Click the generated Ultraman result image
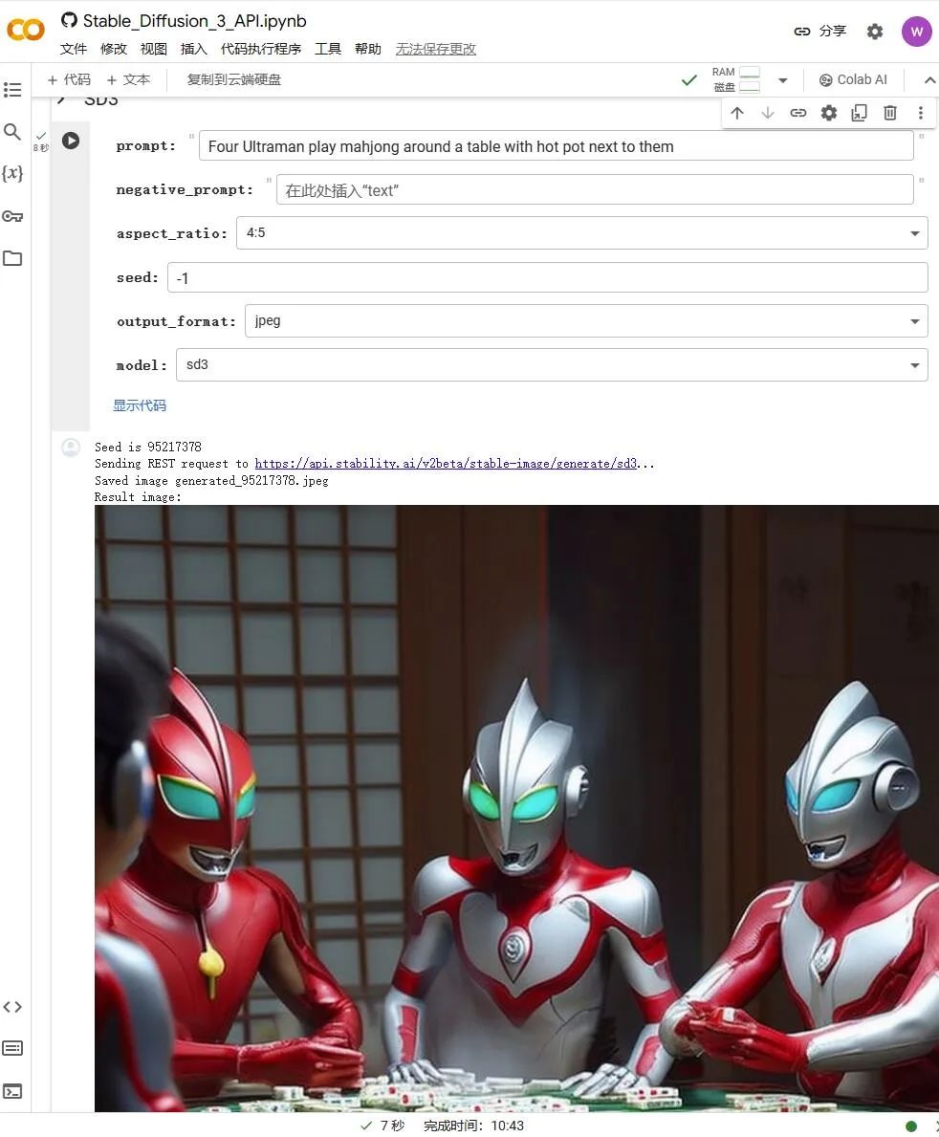The image size is (939, 1137). tap(516, 808)
